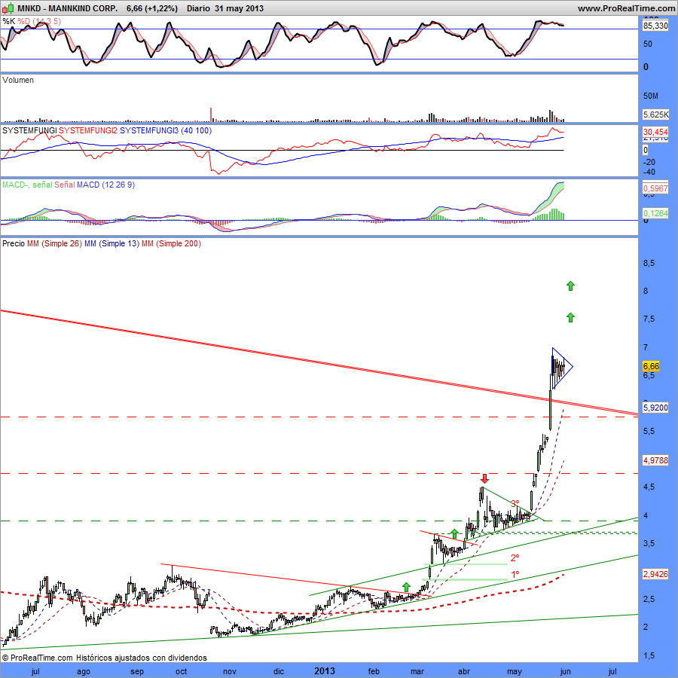Click the 4,9788 moving average price tag

tap(655, 460)
